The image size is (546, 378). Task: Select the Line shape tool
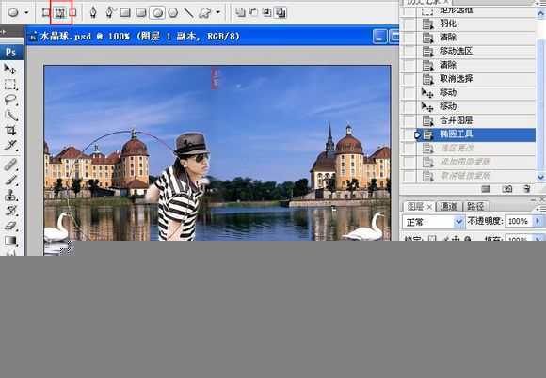[188, 13]
